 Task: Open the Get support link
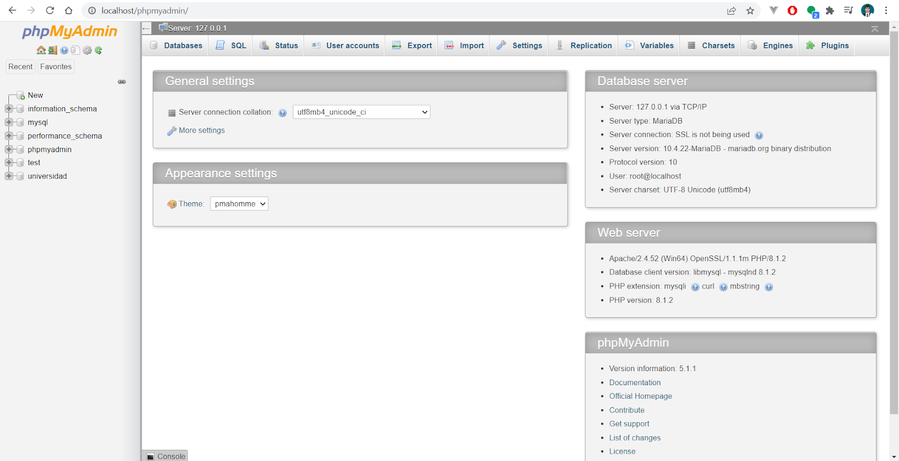click(629, 424)
